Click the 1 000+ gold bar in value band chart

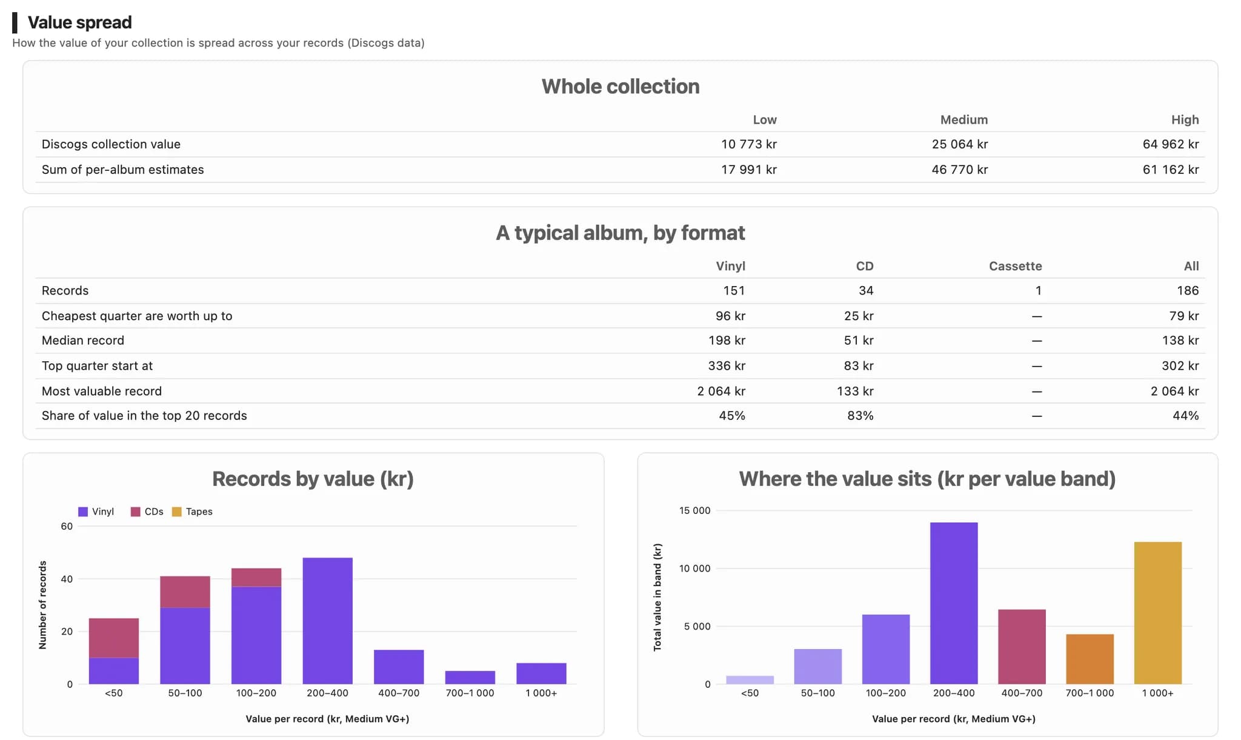tap(1158, 613)
